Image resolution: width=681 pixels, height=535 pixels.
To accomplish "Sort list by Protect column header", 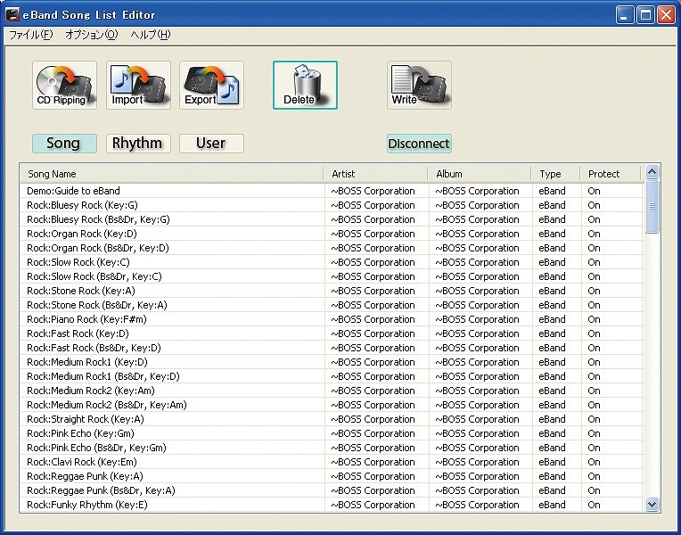I will (x=610, y=174).
